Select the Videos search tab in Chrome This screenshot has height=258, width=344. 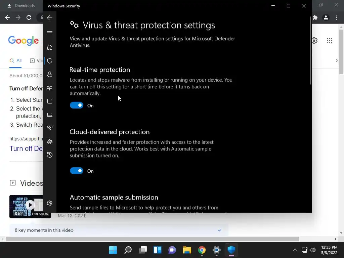pyautogui.click(x=36, y=61)
